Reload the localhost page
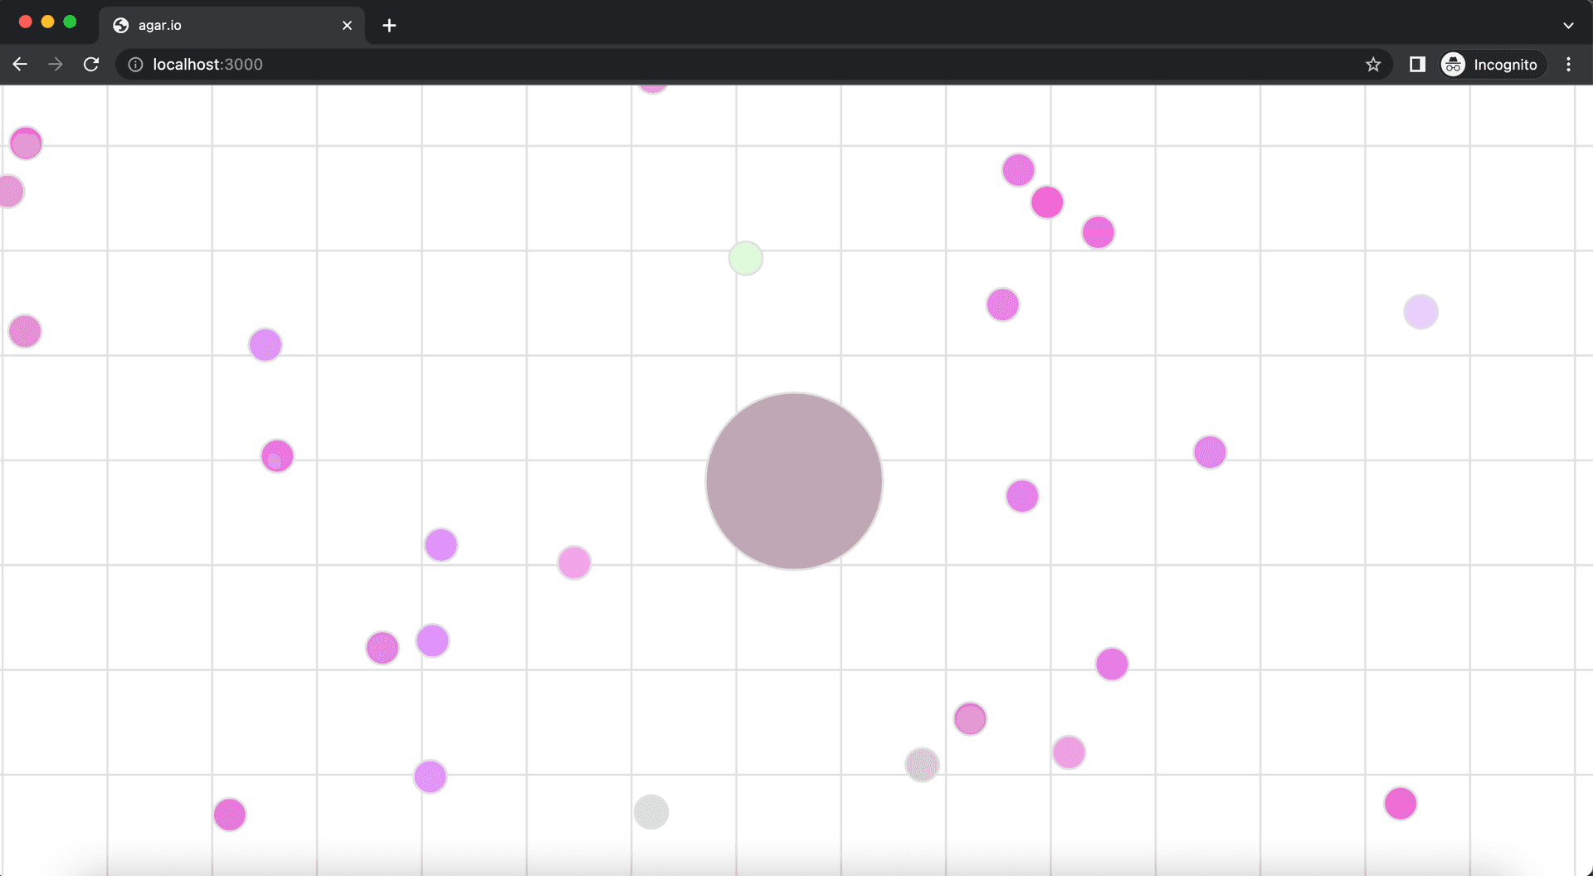Viewport: 1593px width, 876px height. point(91,65)
